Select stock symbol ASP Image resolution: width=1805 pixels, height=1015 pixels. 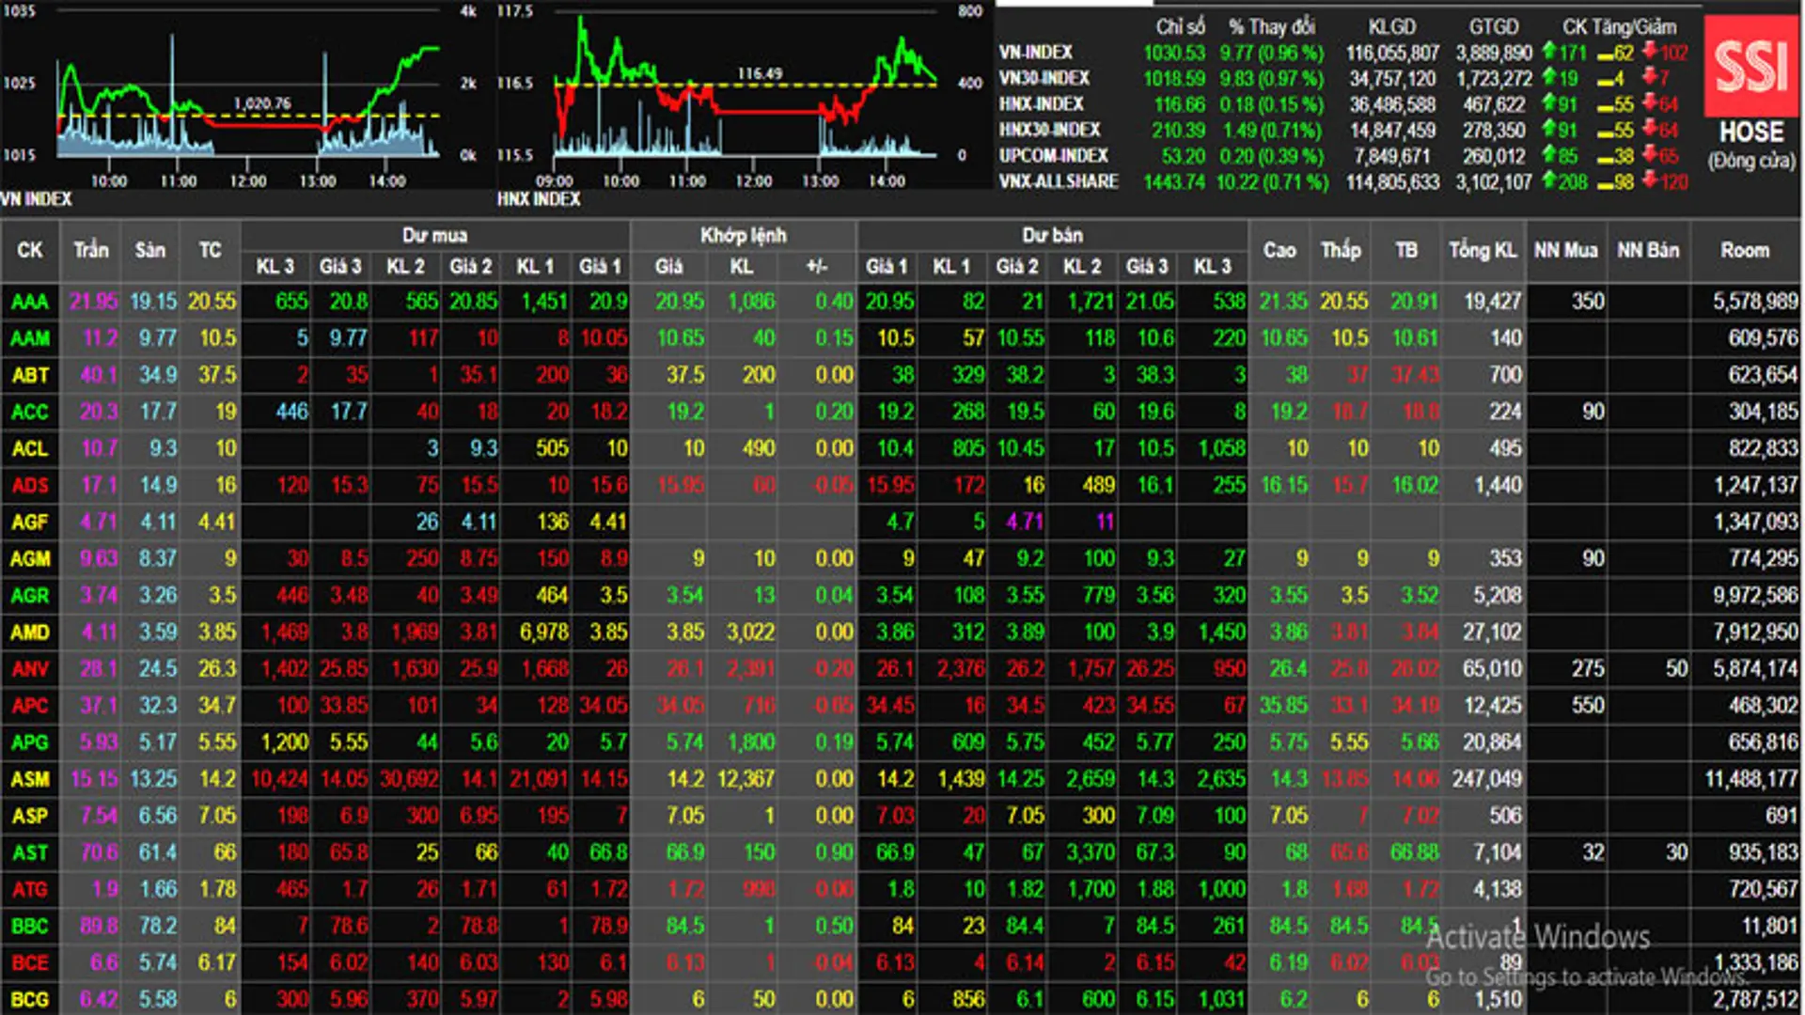[x=29, y=816]
